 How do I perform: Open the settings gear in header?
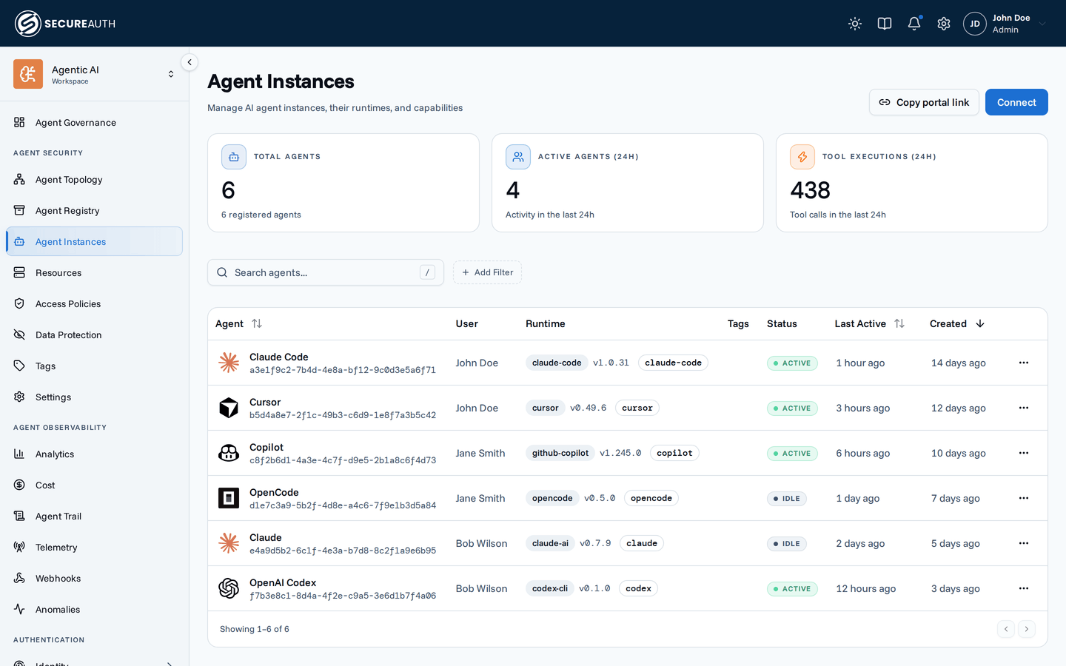click(x=944, y=24)
